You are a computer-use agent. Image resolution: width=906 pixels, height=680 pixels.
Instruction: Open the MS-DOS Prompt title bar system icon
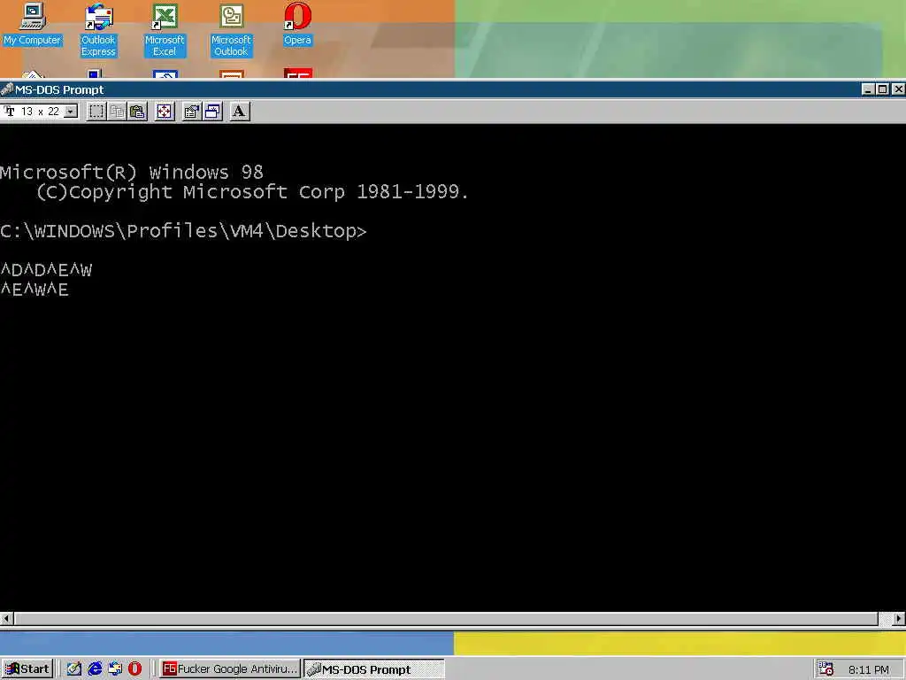click(x=7, y=89)
